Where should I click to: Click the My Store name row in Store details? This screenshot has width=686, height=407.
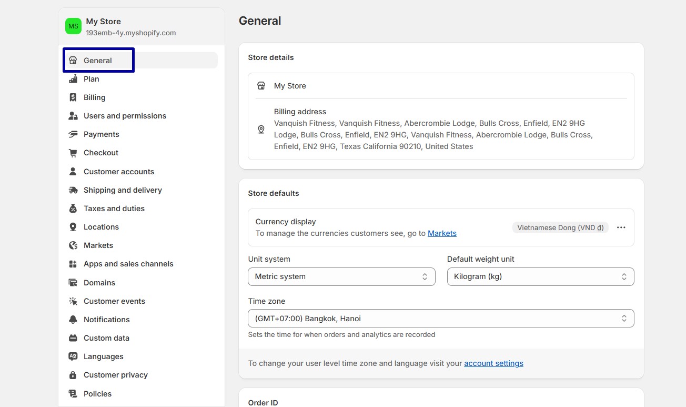click(x=441, y=86)
